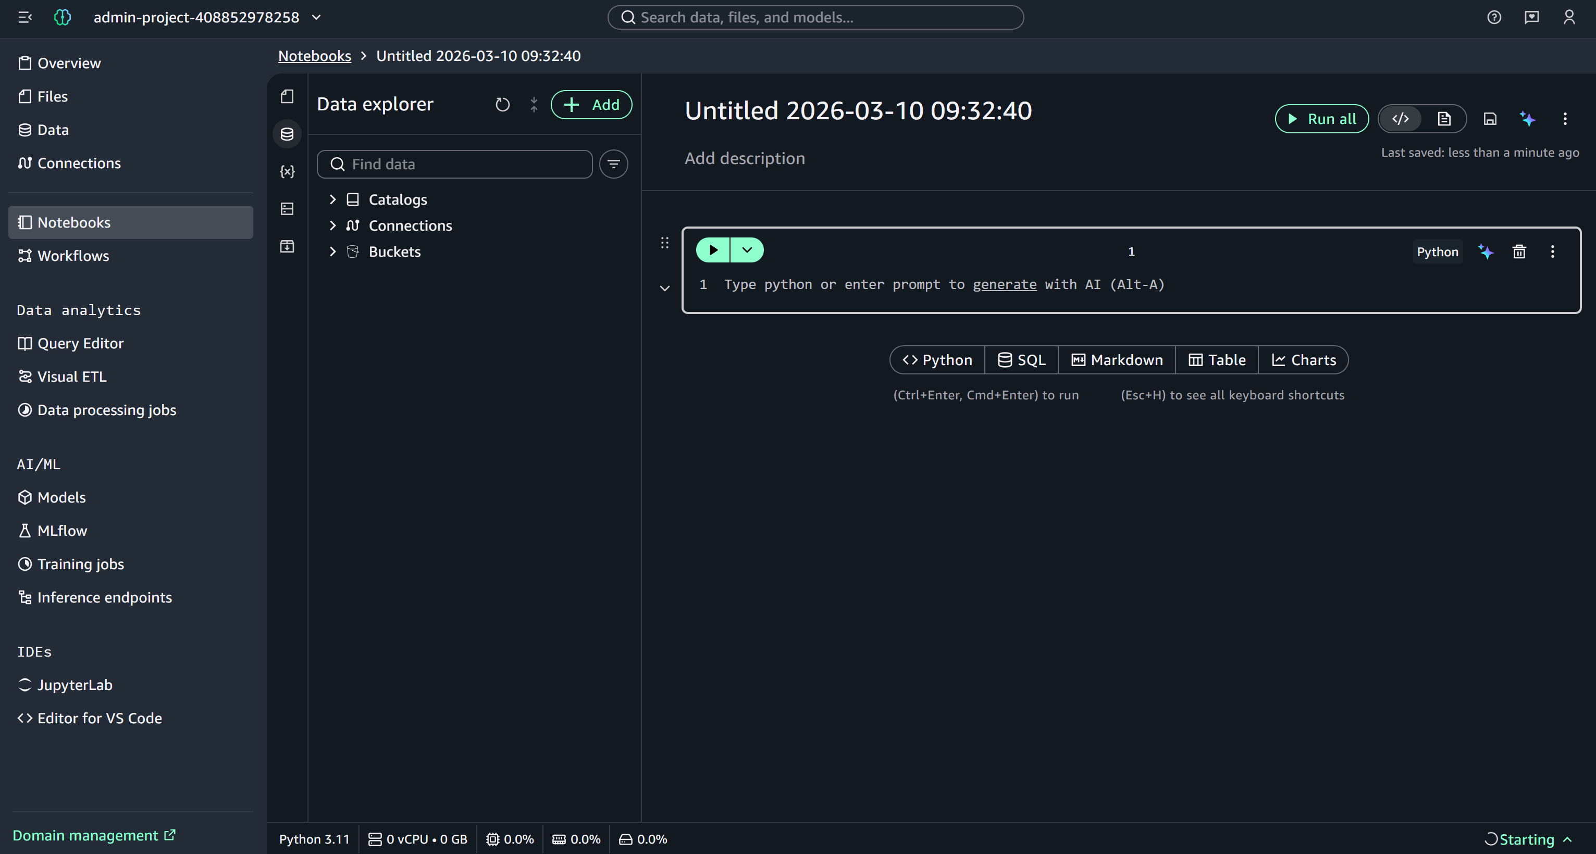
Task: Add a Charts cell
Action: point(1304,360)
